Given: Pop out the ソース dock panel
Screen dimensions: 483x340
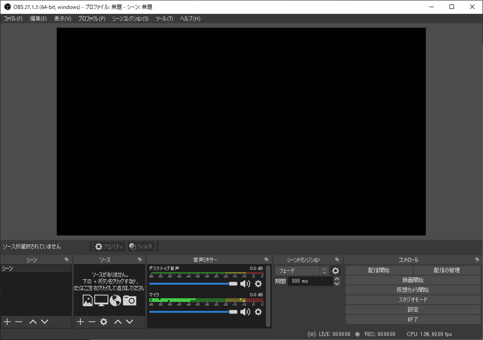Looking at the screenshot, I should pyautogui.click(x=140, y=260).
